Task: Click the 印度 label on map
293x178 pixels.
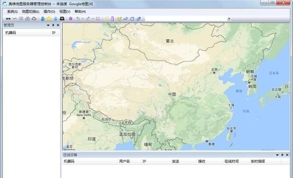Action: (x=92, y=139)
